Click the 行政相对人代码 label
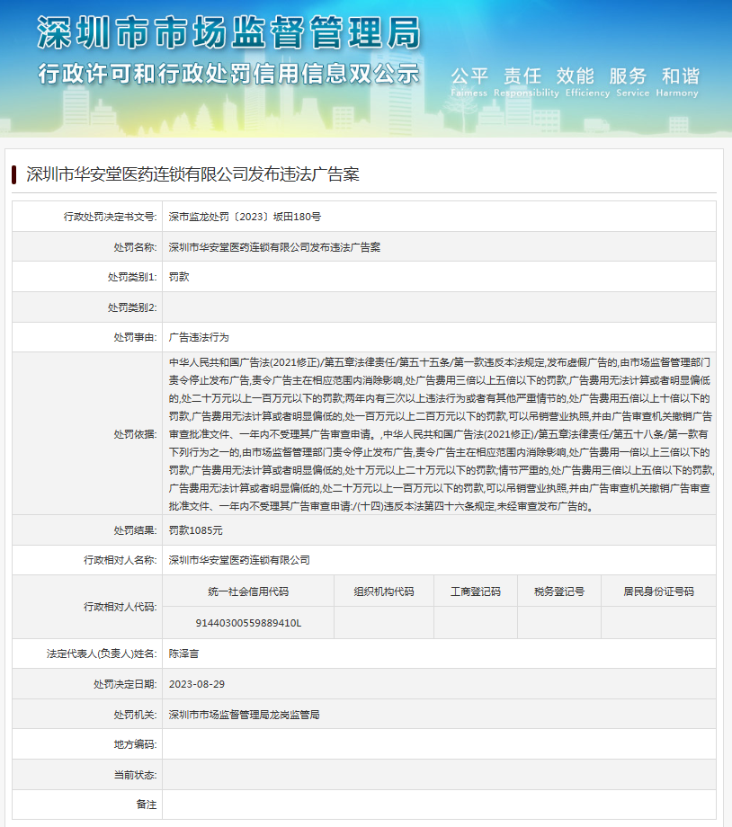Image resolution: width=732 pixels, height=827 pixels. 121,607
